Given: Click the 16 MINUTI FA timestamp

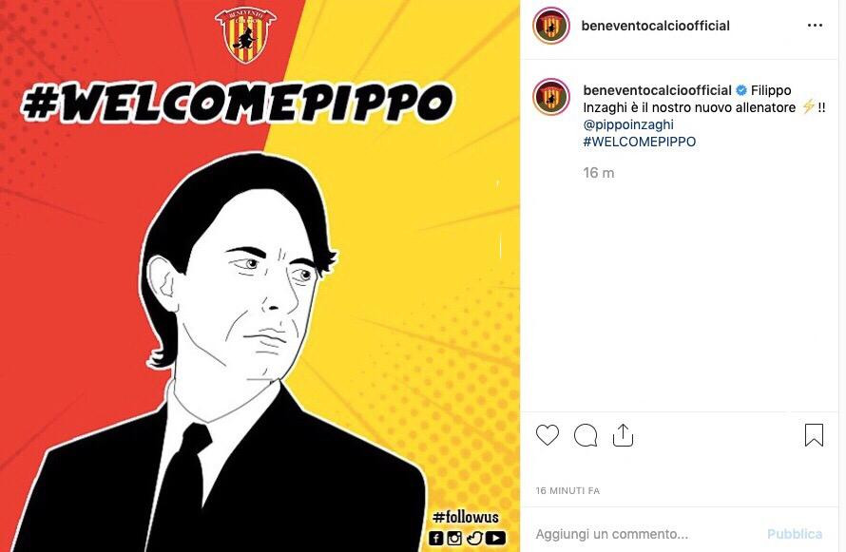Looking at the screenshot, I should [x=567, y=490].
